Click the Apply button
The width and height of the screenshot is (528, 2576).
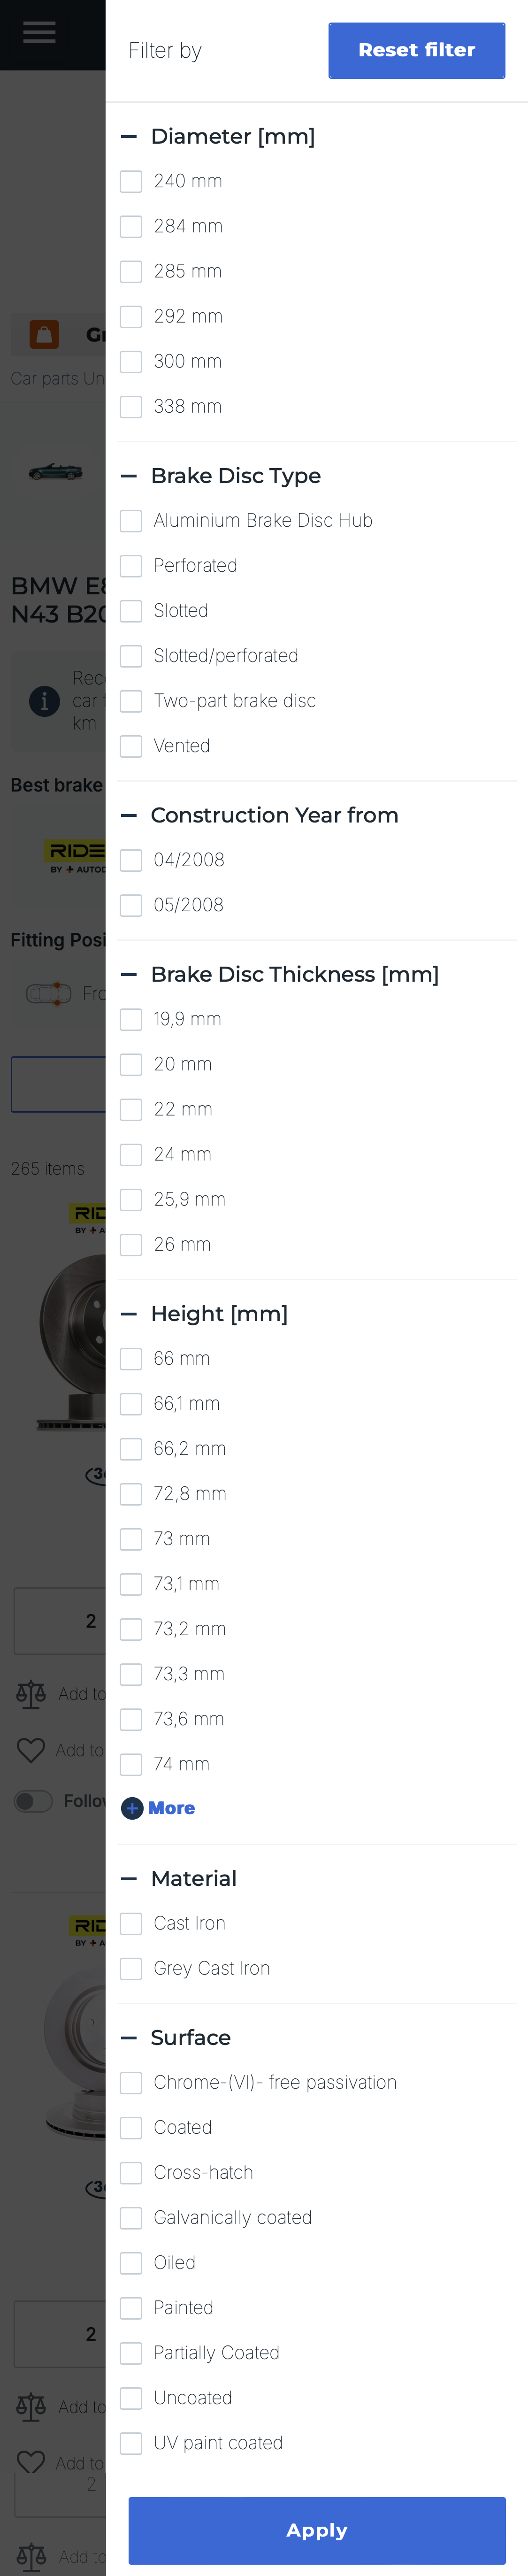pos(316,2529)
